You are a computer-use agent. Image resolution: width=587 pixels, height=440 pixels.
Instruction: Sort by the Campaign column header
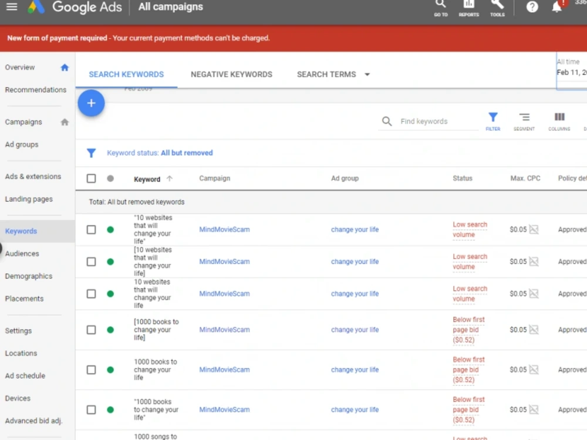pos(214,178)
